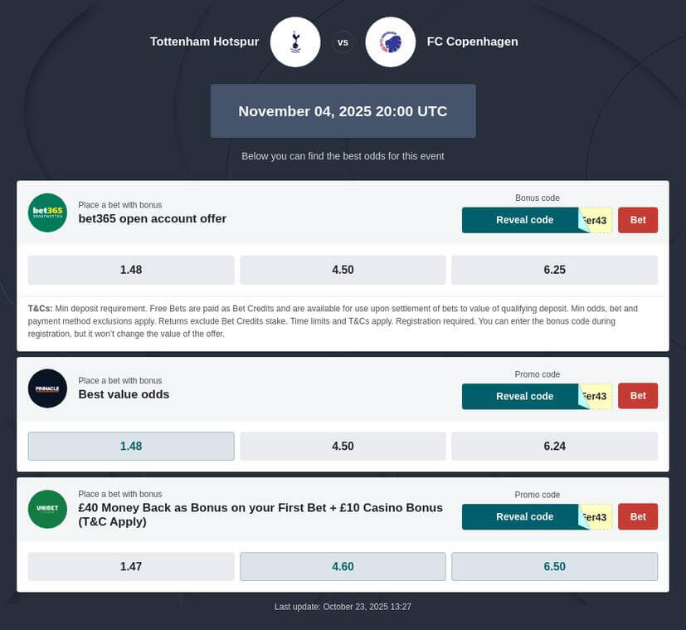Click the Bet button next to bet365

tap(638, 220)
